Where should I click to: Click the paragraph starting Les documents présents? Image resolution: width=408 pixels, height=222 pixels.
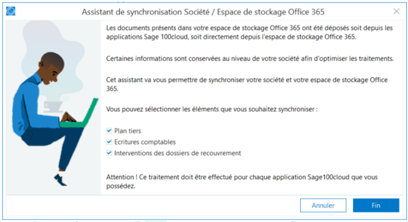249,32
